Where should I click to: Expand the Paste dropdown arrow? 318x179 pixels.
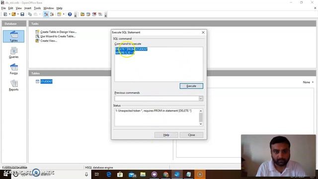(x=40, y=14)
